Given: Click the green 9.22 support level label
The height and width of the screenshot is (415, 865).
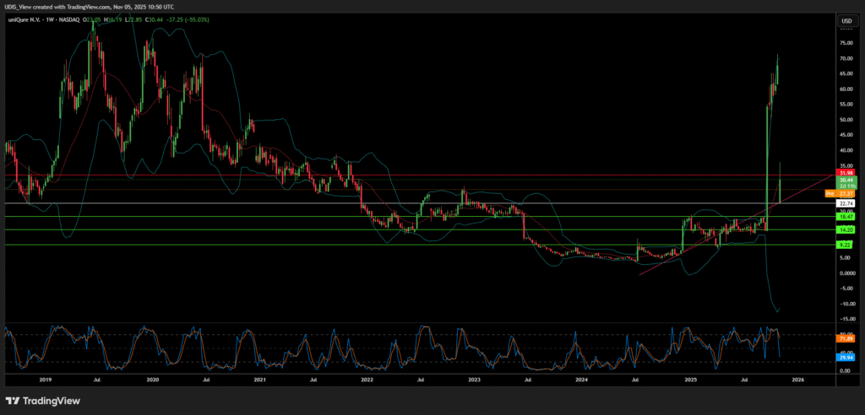Looking at the screenshot, I should point(845,245).
